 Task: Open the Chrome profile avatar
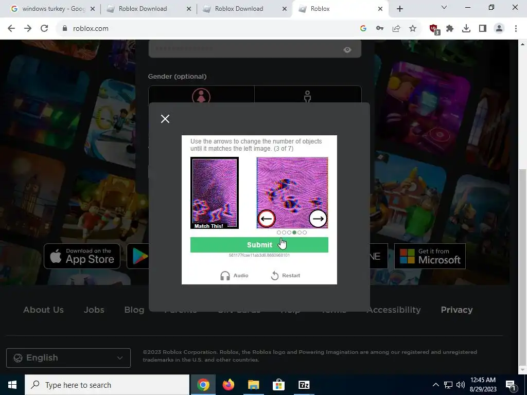pyautogui.click(x=499, y=29)
